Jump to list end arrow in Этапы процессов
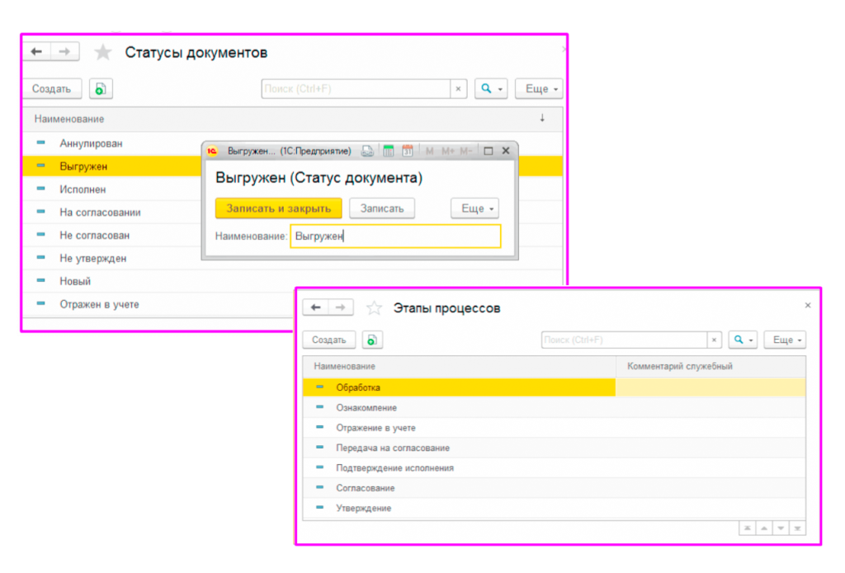Screen dimensions: 845x573 799,528
